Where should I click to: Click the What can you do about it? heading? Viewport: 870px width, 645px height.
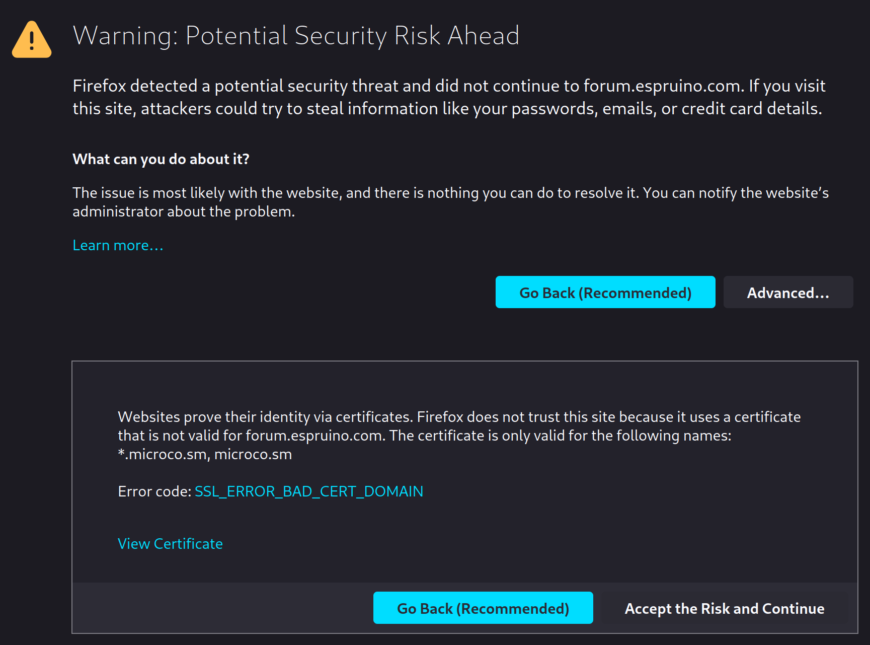pyautogui.click(x=161, y=159)
